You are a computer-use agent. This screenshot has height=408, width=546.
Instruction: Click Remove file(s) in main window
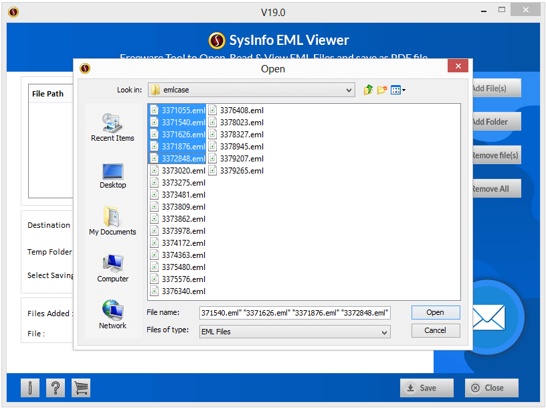(x=496, y=155)
